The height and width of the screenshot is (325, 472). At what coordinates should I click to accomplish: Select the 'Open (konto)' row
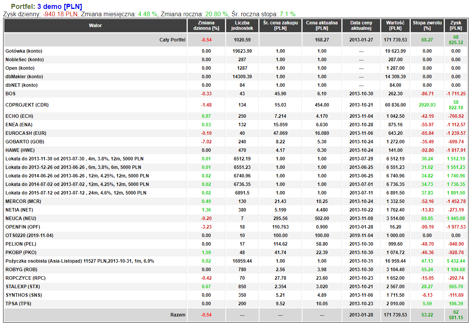(x=236, y=68)
